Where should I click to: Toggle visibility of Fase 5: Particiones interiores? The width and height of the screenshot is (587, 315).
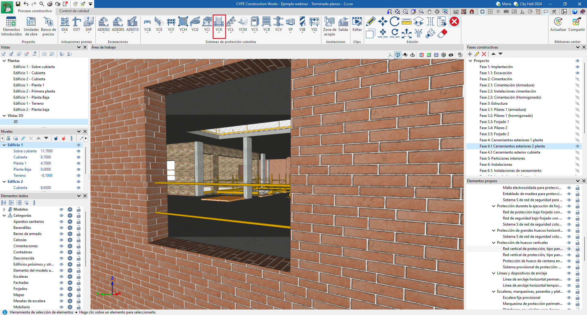coord(578,158)
